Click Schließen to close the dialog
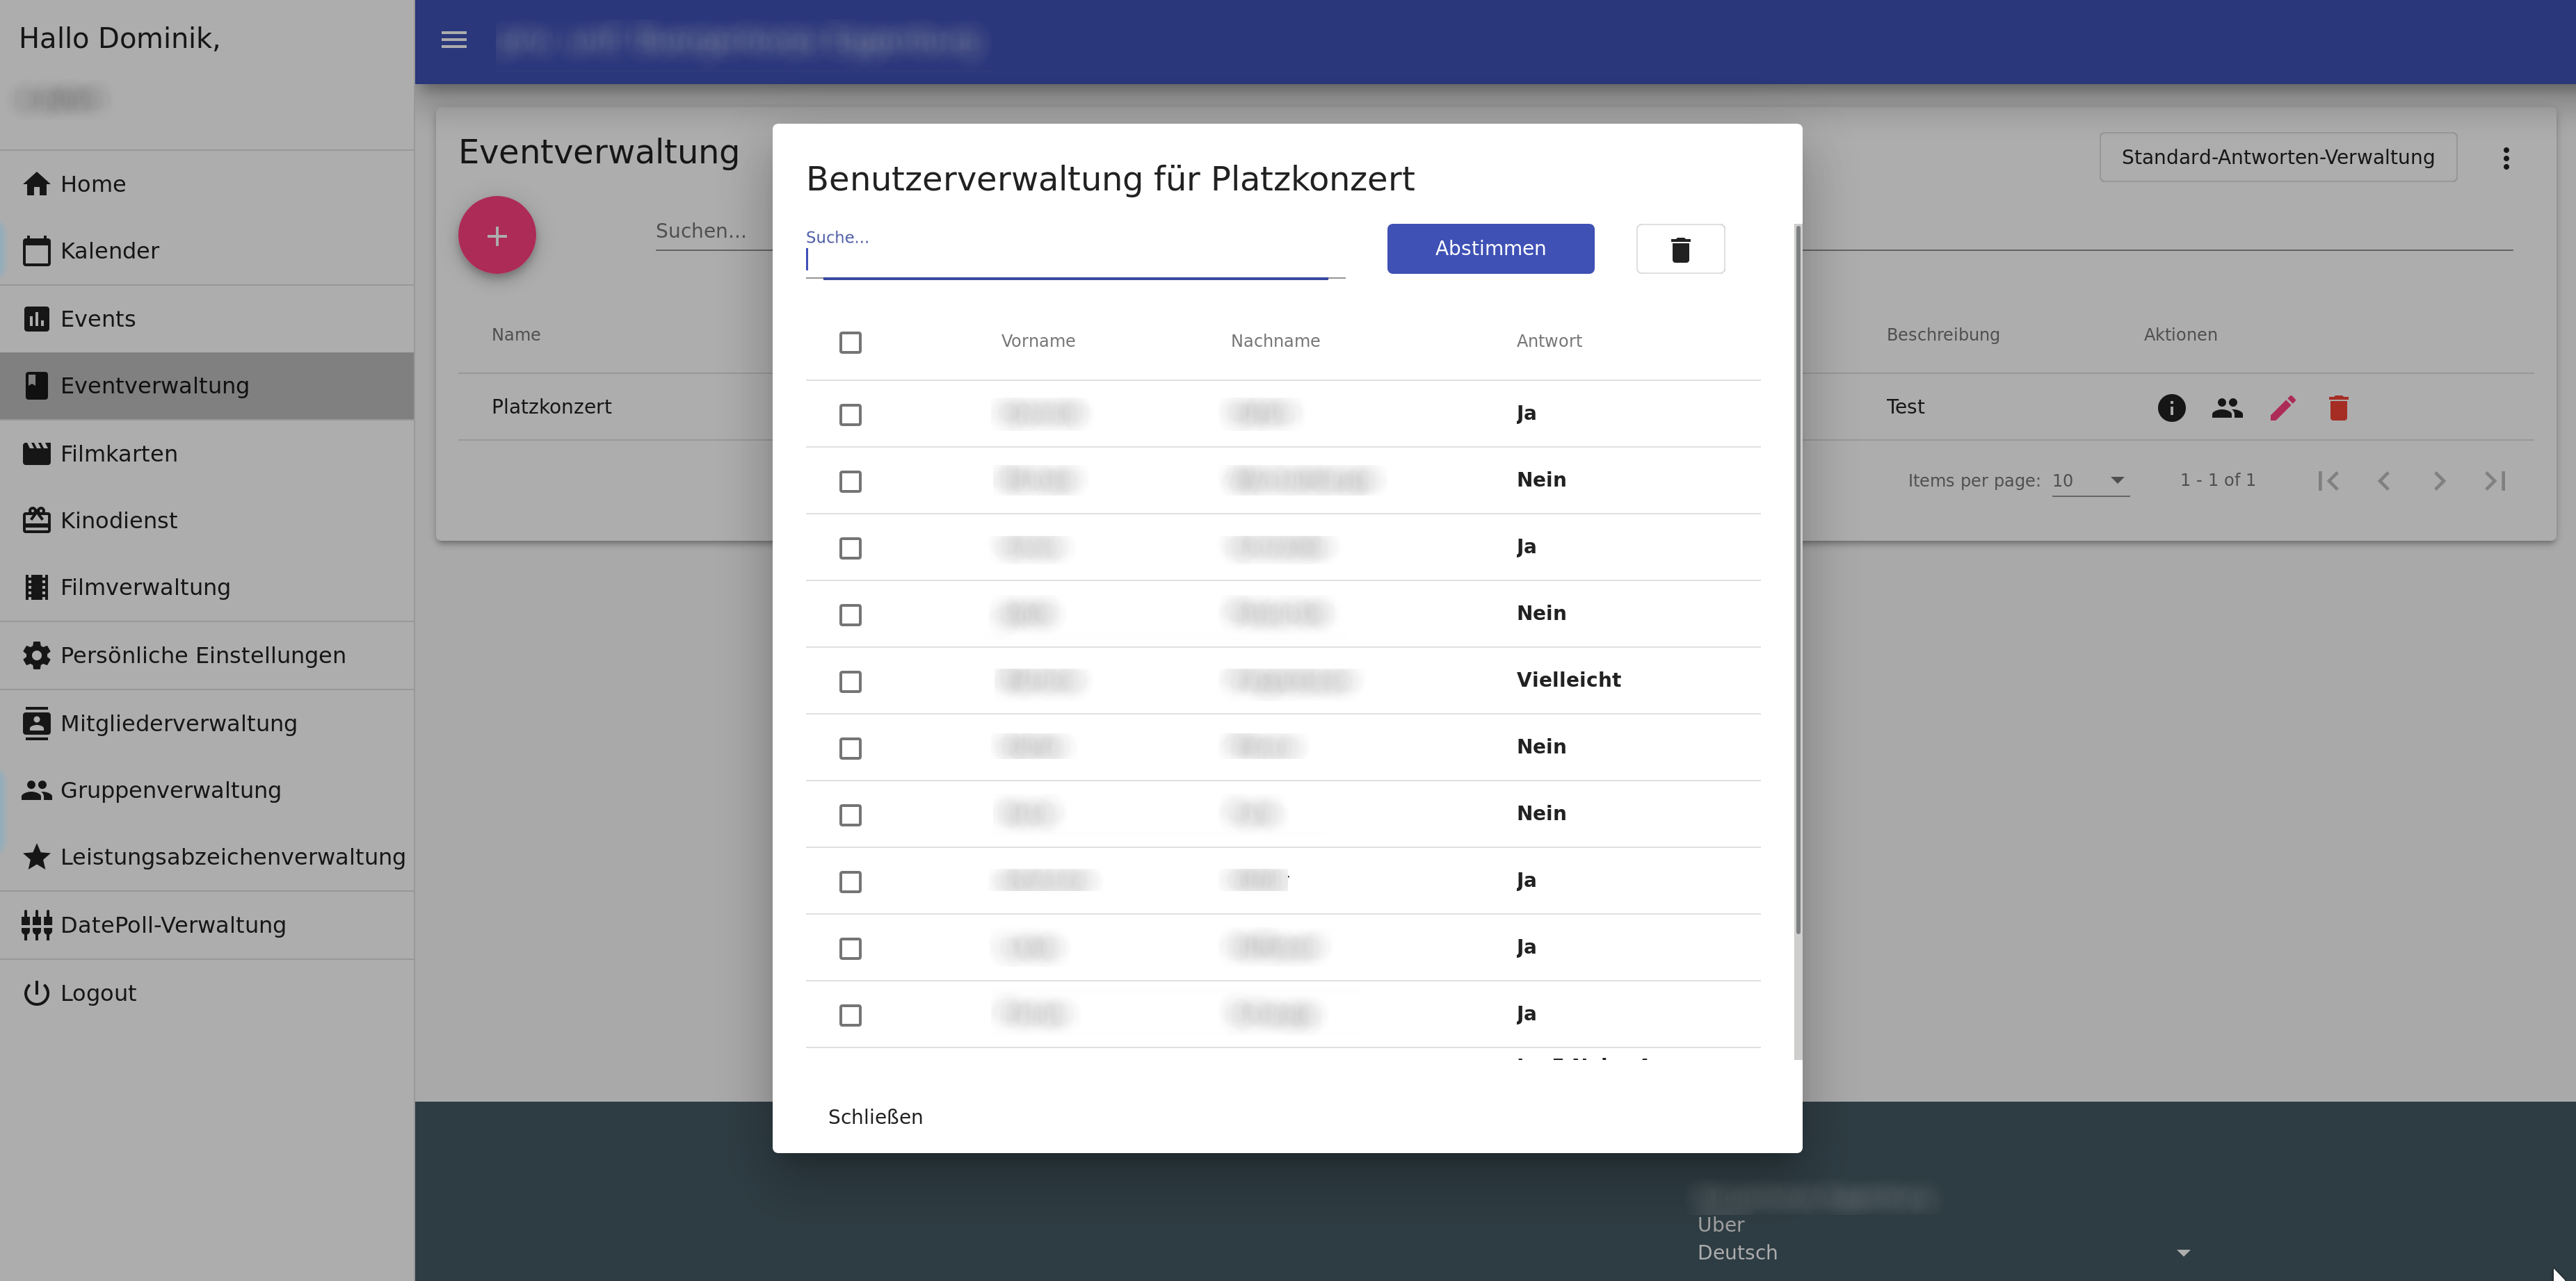This screenshot has height=1281, width=2576. pyautogui.click(x=875, y=1117)
